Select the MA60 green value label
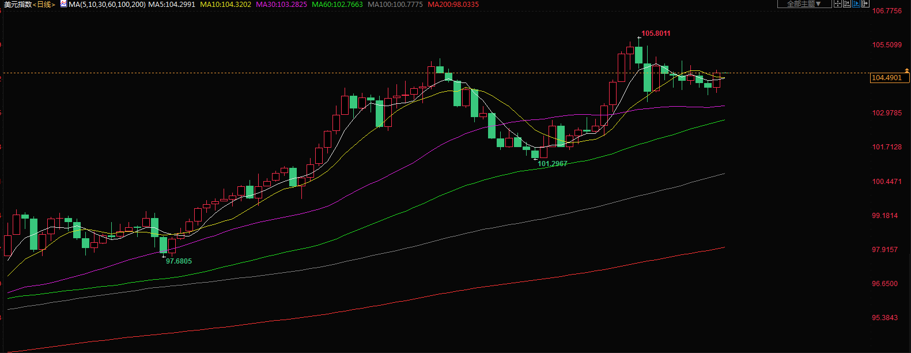 (x=337, y=5)
